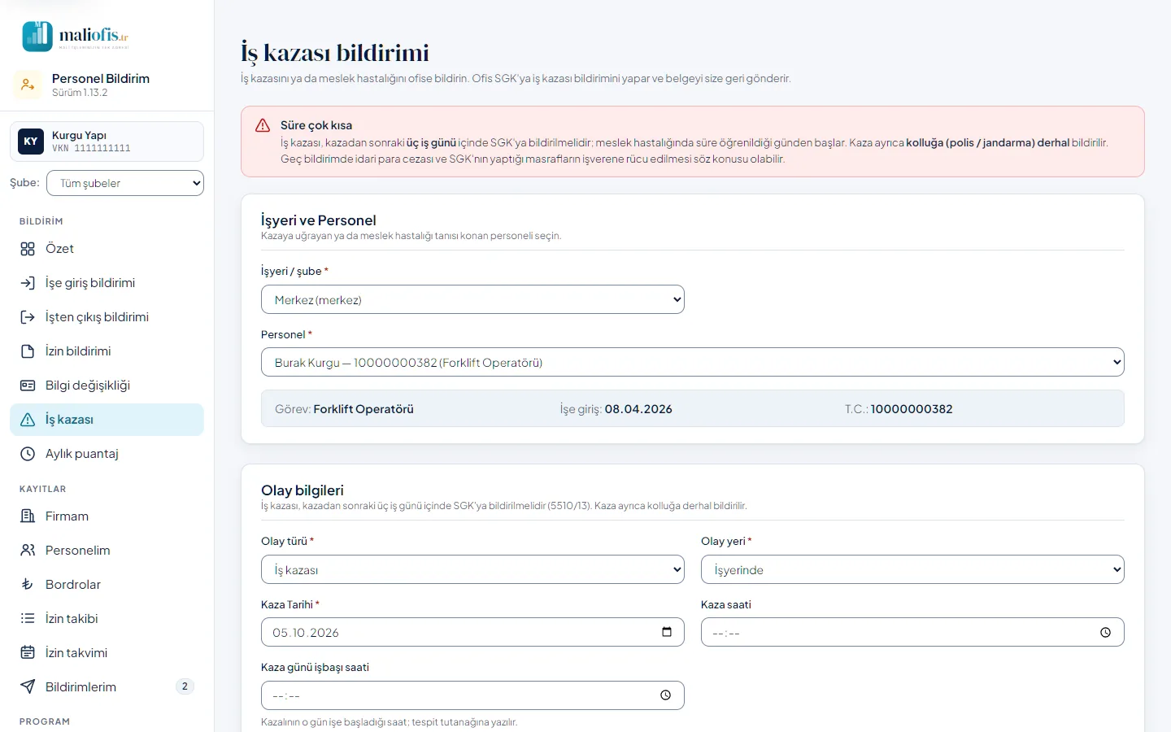1171x732 pixels.
Task: Click the İşe giriş date 08.04.2026
Action: click(638, 409)
